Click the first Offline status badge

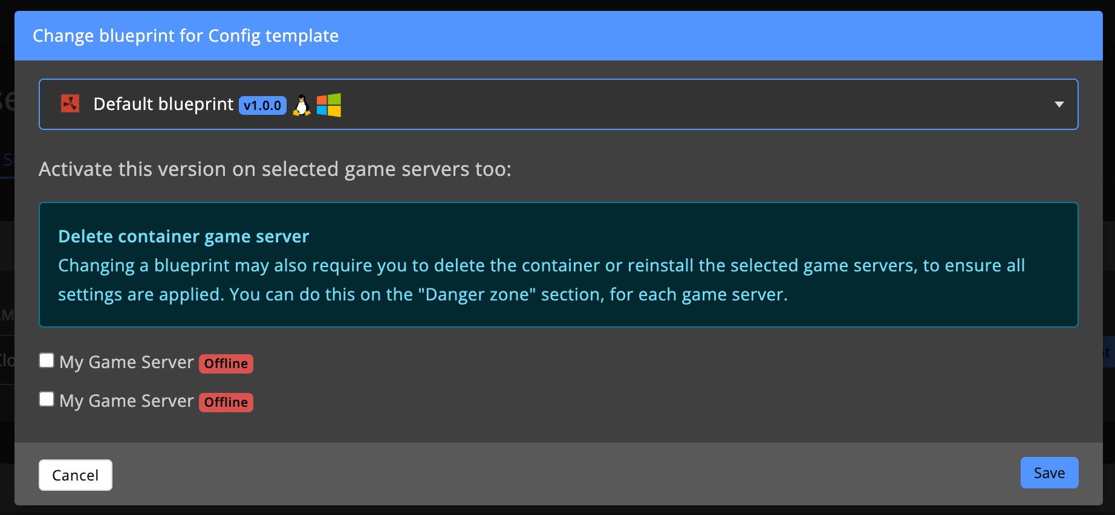(226, 363)
